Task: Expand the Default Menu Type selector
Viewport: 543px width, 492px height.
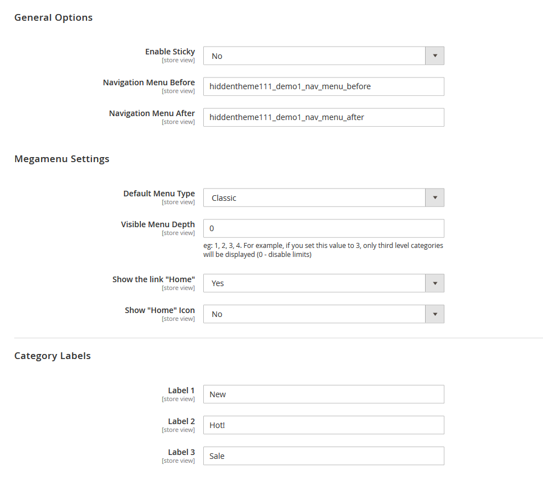Action: pos(435,197)
